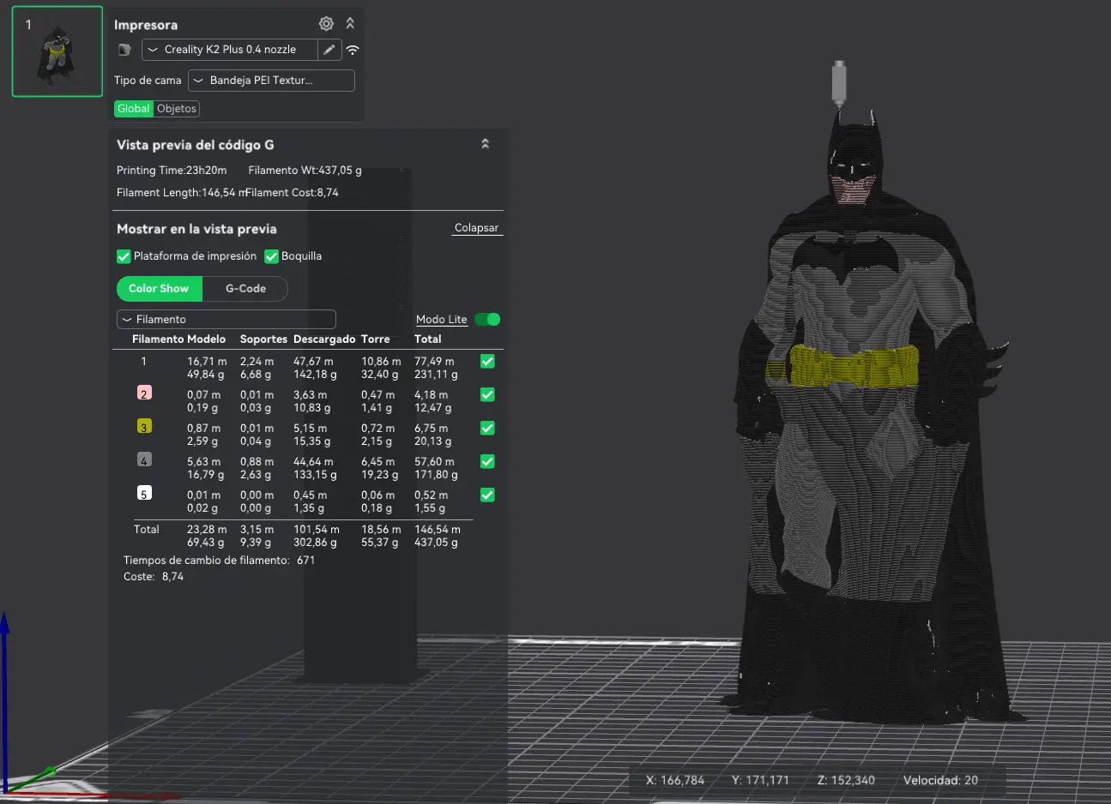Hide filament 1 using its row checkbox
Viewport: 1111px width, 804px height.
[487, 362]
